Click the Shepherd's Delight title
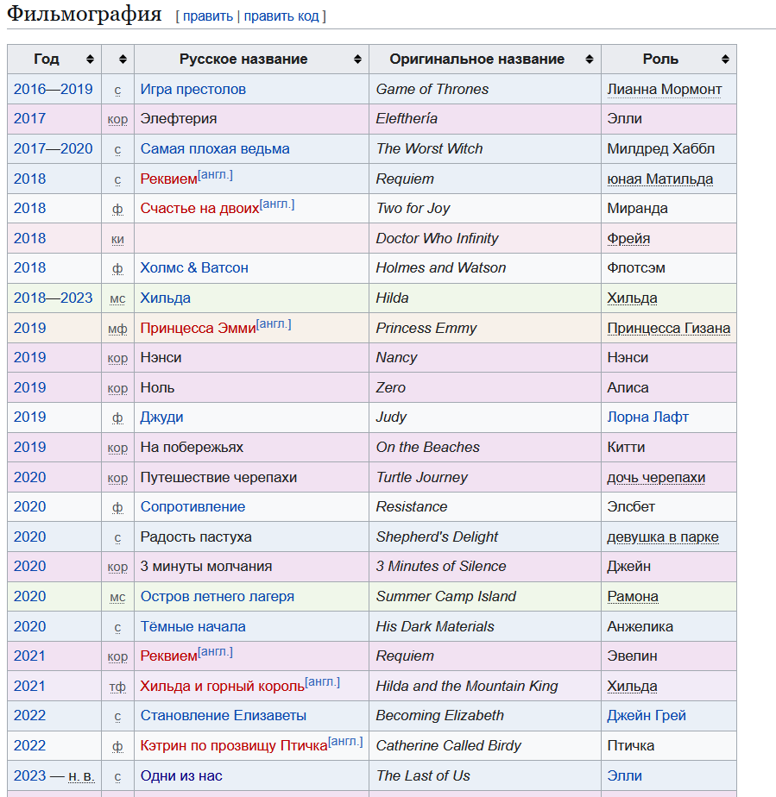Image resolution: width=776 pixels, height=797 pixels. [x=437, y=537]
